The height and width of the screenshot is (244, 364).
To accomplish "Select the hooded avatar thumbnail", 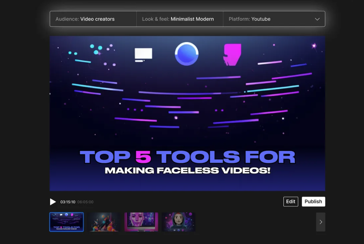I will pos(178,222).
